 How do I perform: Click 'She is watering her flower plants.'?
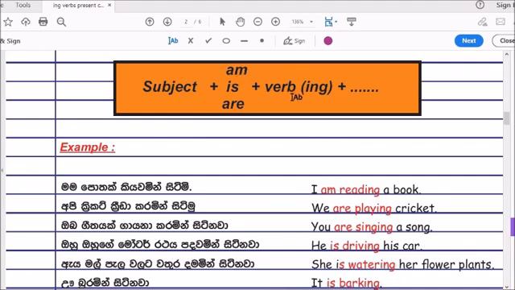(402, 264)
